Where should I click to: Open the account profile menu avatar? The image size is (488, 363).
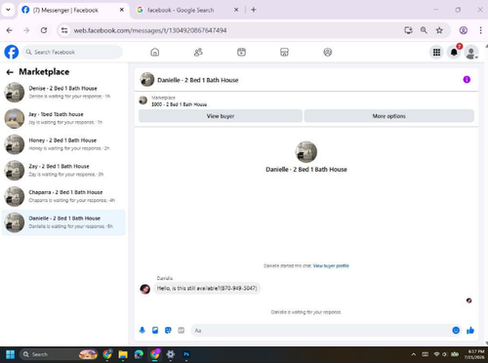[x=471, y=52]
